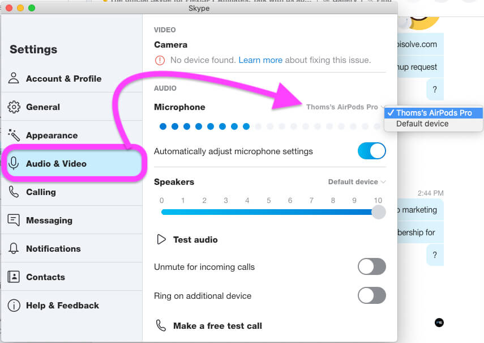The image size is (484, 343).
Task: Open Notifications settings
Action: pos(72,249)
